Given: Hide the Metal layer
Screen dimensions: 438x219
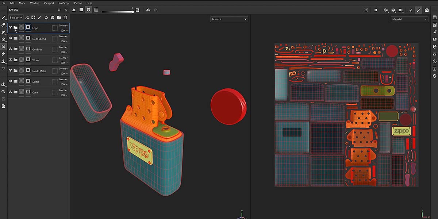Looking at the screenshot, I should 11,81.
